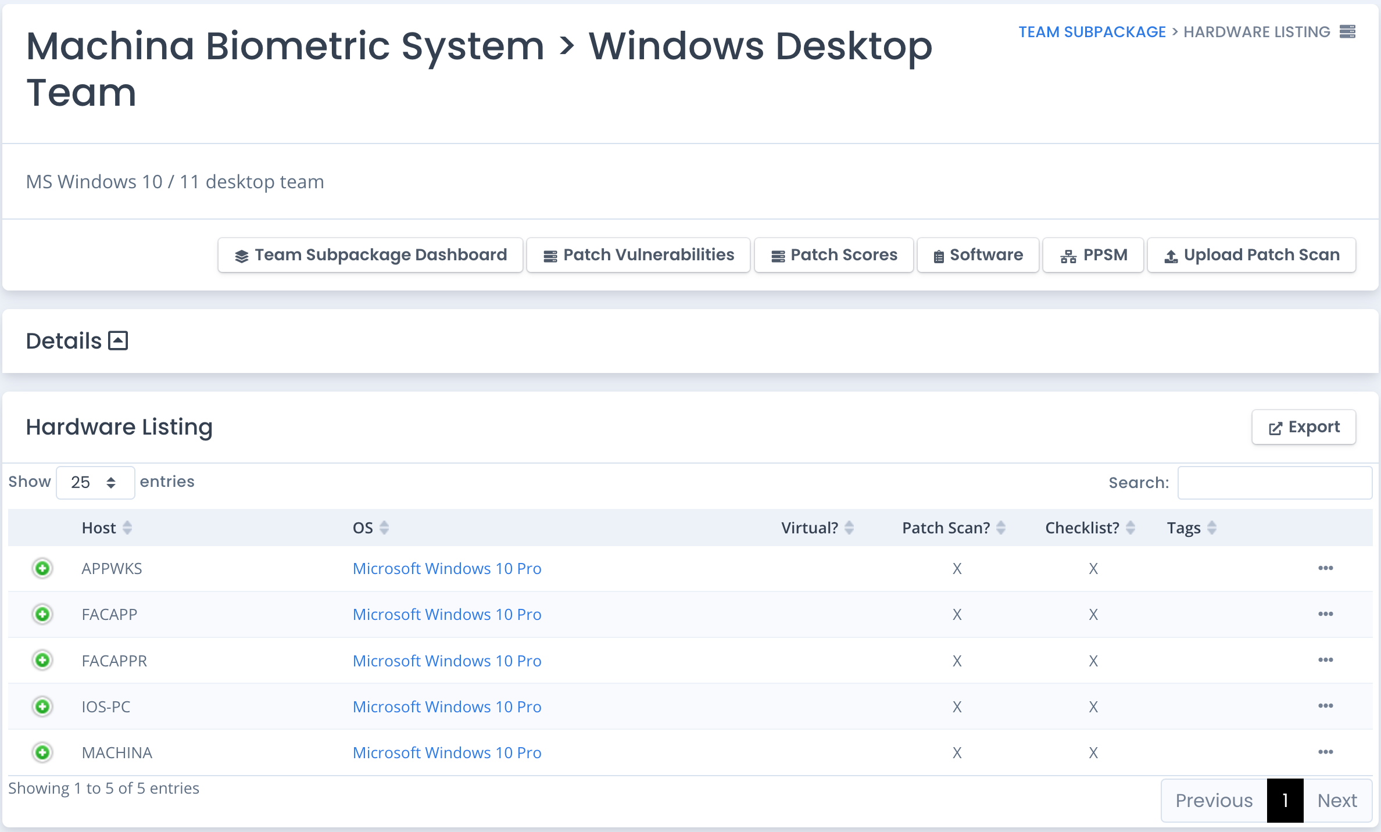The image size is (1381, 832).
Task: Open APPWKS Microsoft Windows 10 Pro link
Action: (x=447, y=568)
